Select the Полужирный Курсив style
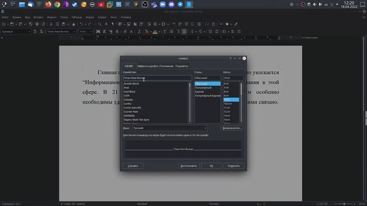367x206 pixels. click(208, 96)
